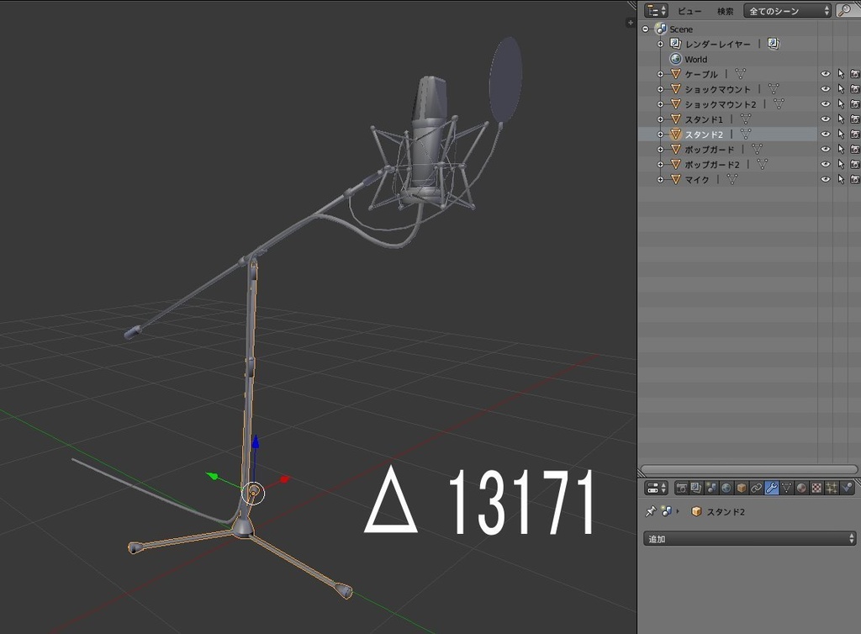Open the Object properties tab (cube icon)
Viewport: 861px width, 634px height.
(742, 488)
